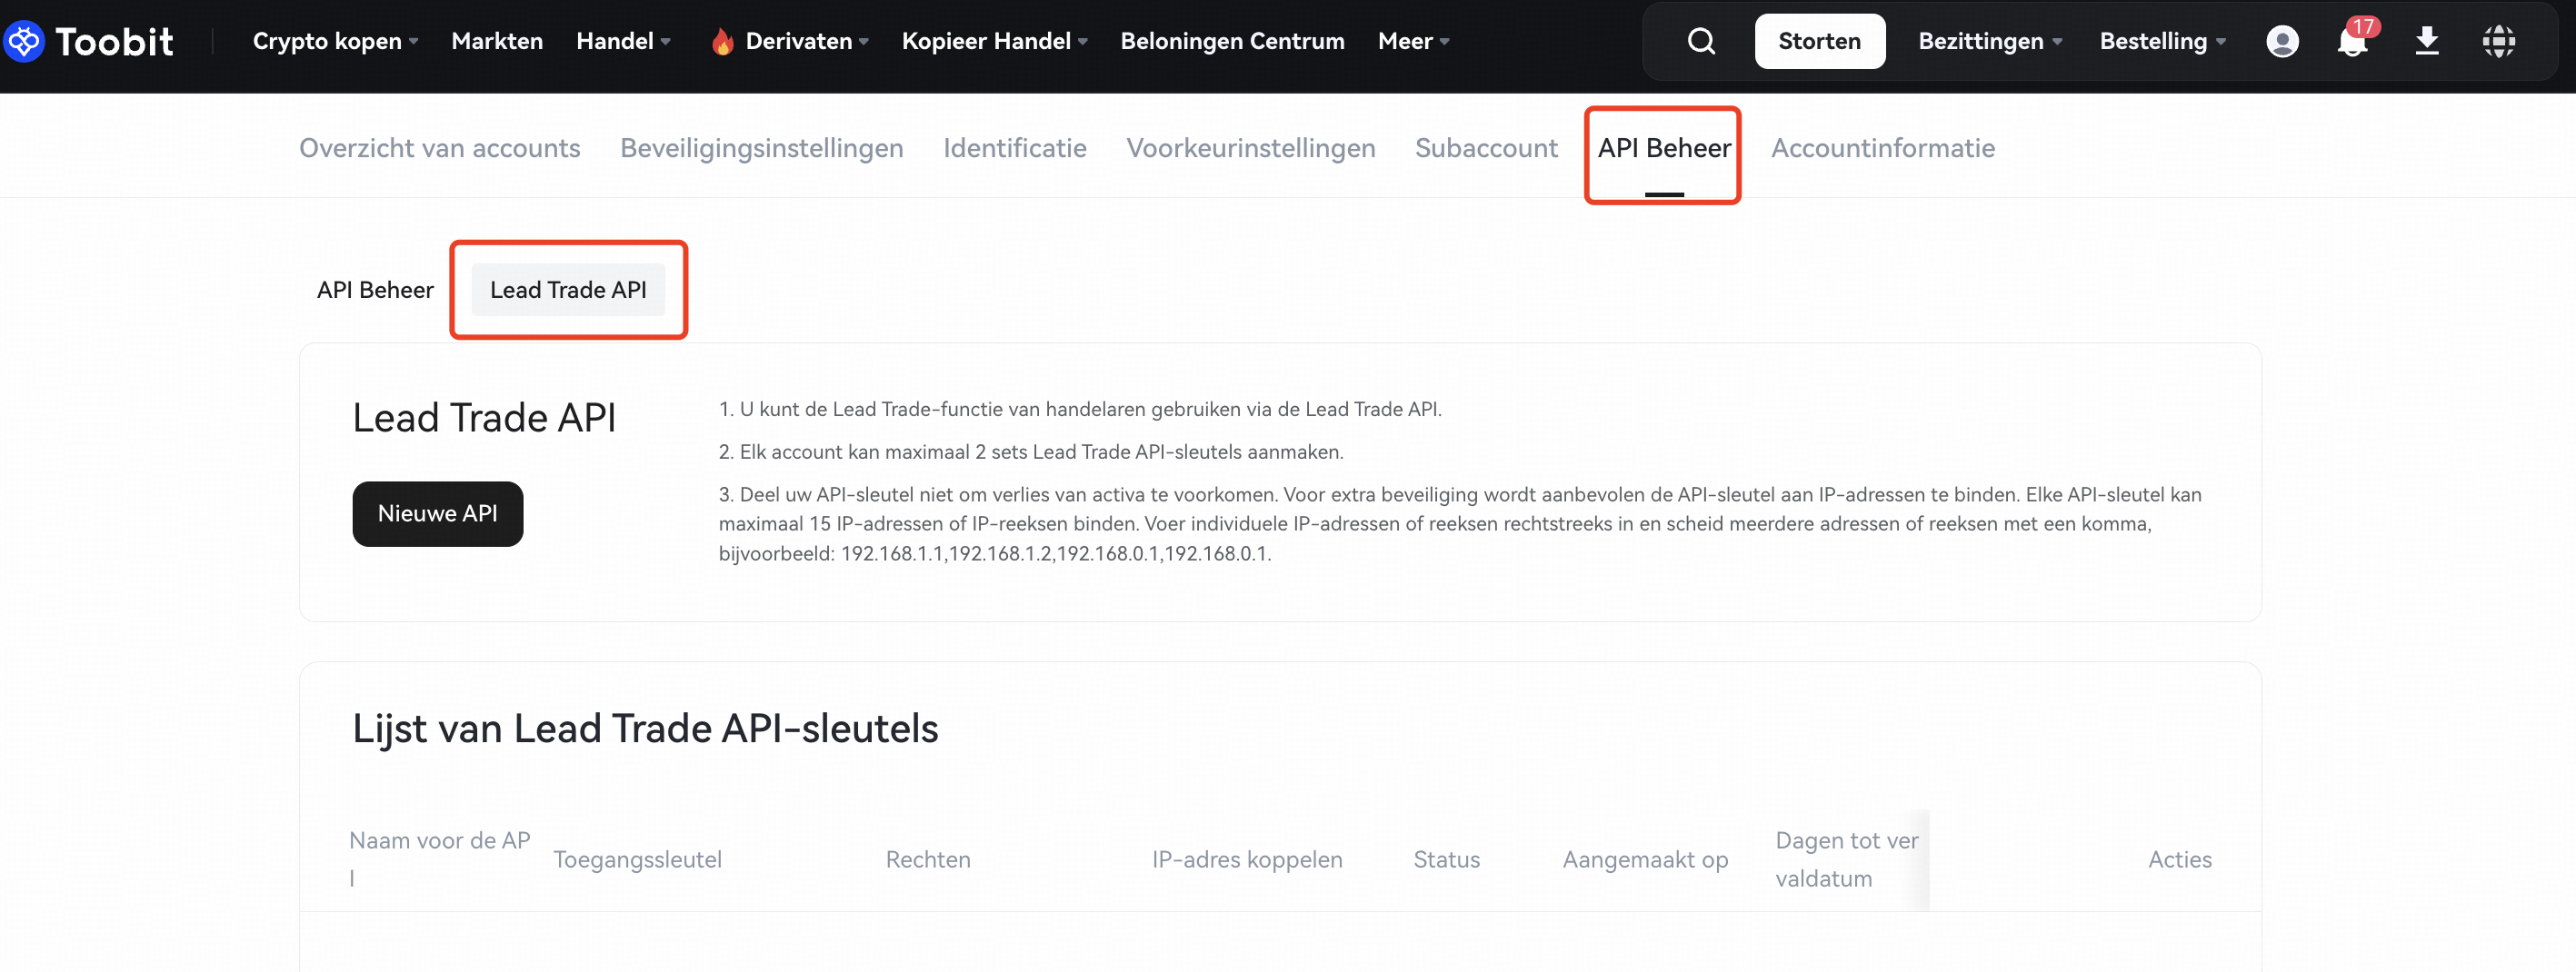Expand the Crypto kopen dropdown
This screenshot has width=2576, height=972.
coord(335,41)
